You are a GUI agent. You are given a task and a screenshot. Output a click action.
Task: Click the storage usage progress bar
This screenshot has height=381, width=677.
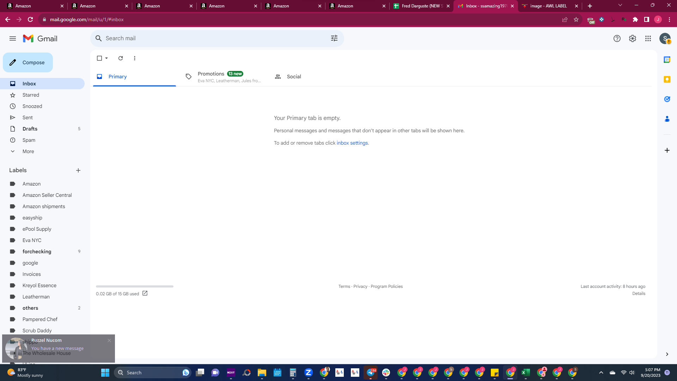coord(135,286)
